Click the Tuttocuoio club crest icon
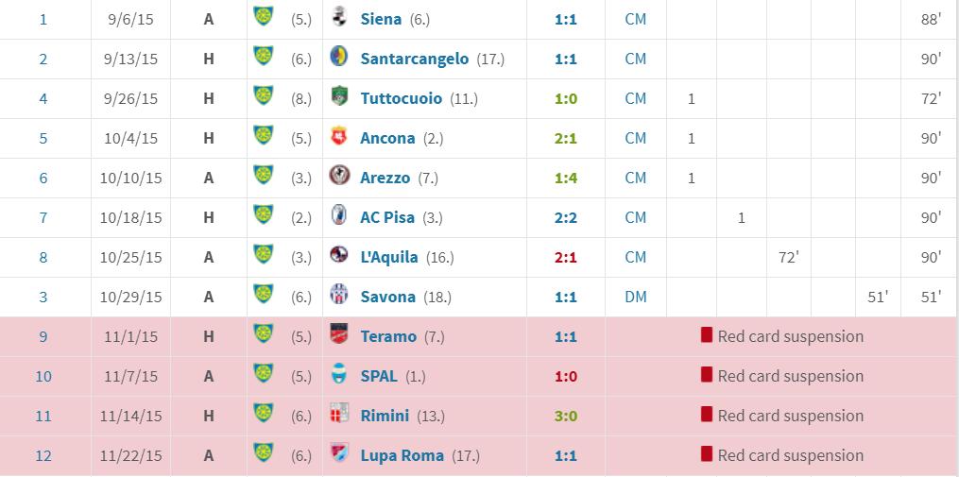Screen dimensions: 959x477 [339, 97]
